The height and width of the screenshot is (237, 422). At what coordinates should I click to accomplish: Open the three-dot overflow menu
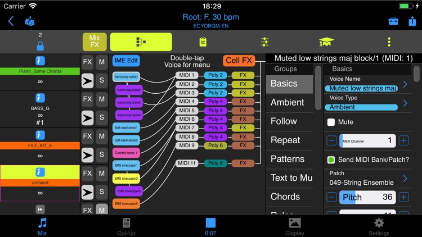(x=389, y=42)
